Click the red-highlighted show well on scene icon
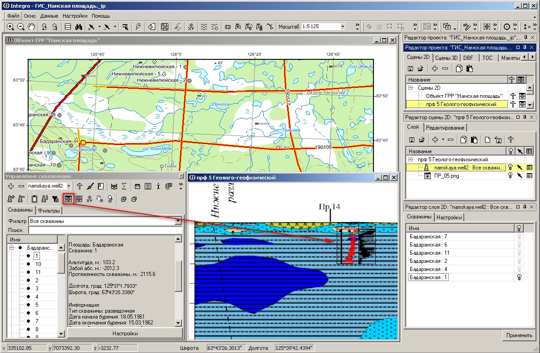 pyautogui.click(x=69, y=198)
